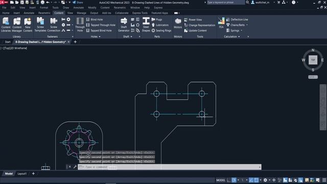Click the Plot printer icon

coord(42,2)
